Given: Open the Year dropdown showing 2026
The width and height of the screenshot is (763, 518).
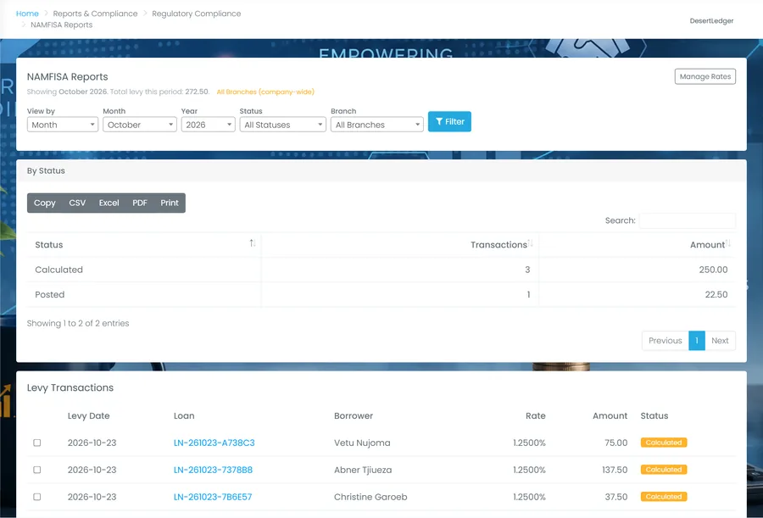Looking at the screenshot, I should pos(209,125).
